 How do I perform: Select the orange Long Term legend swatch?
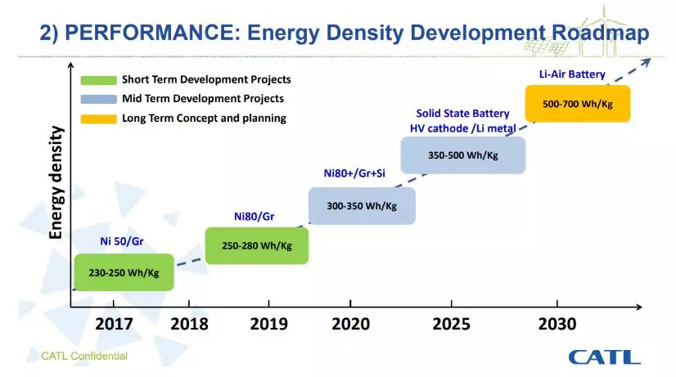click(x=98, y=119)
